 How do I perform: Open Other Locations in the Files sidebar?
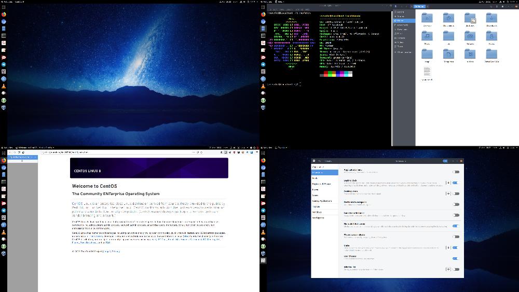[x=404, y=52]
